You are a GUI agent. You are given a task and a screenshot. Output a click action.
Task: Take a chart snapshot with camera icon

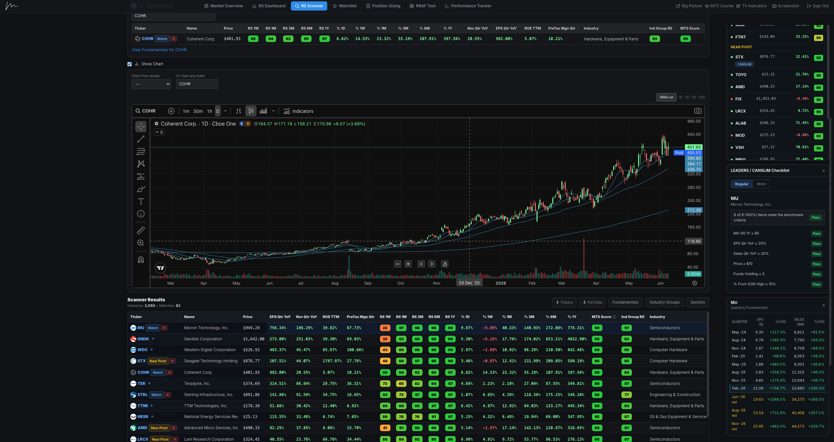(x=698, y=111)
